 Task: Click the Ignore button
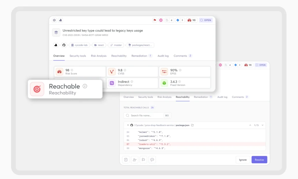click(243, 160)
